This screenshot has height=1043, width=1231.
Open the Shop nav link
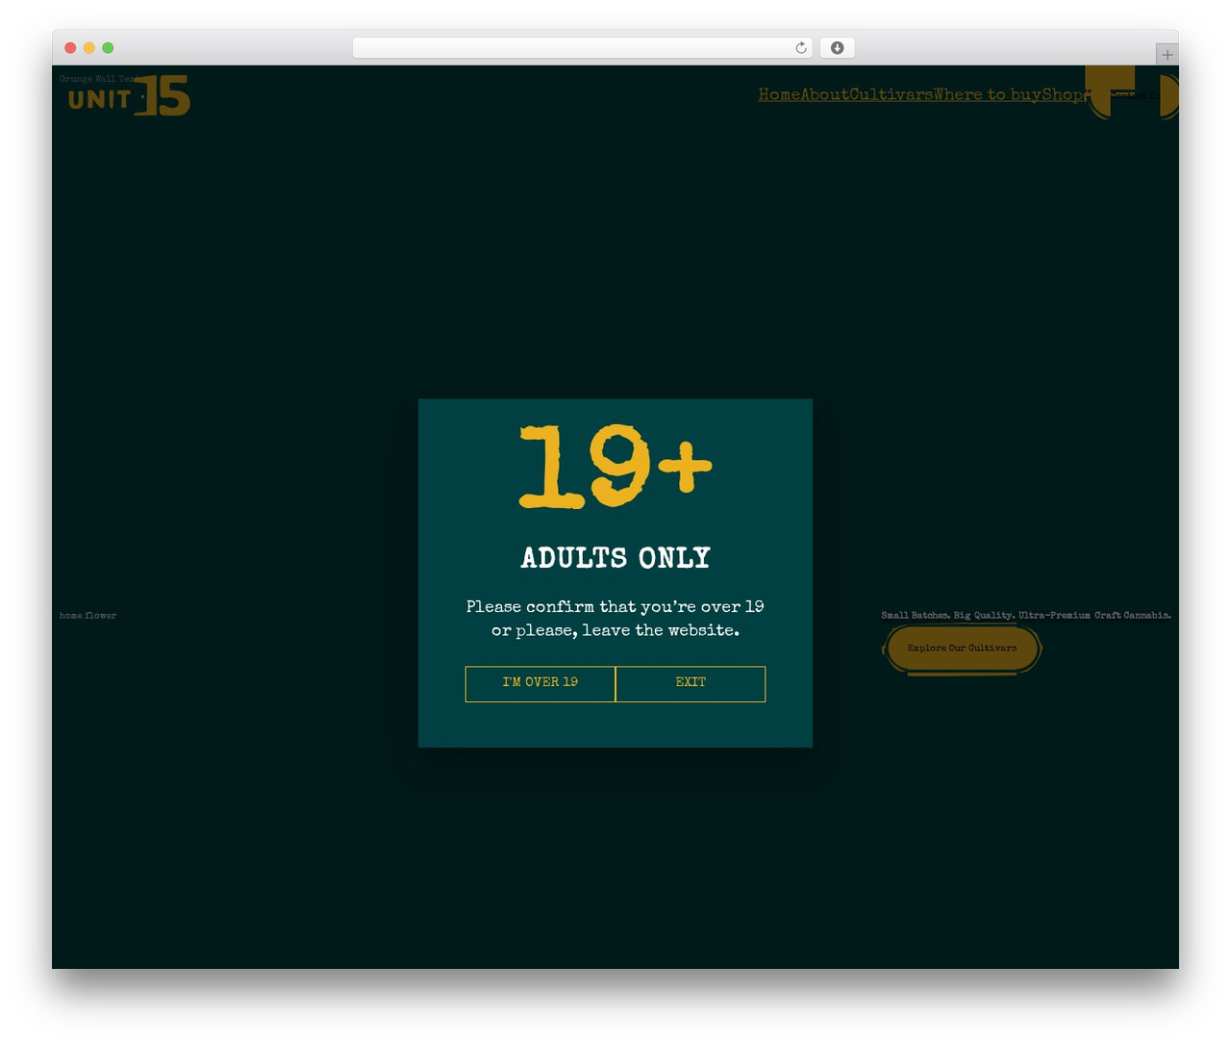click(x=1064, y=94)
